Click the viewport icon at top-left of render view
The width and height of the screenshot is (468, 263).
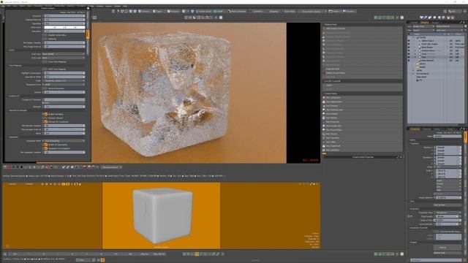94,18
